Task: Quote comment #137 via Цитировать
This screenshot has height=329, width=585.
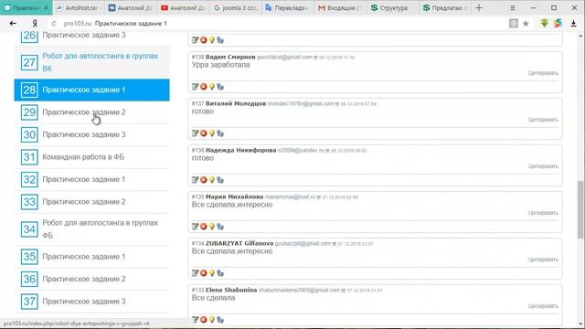Action: 543,120
